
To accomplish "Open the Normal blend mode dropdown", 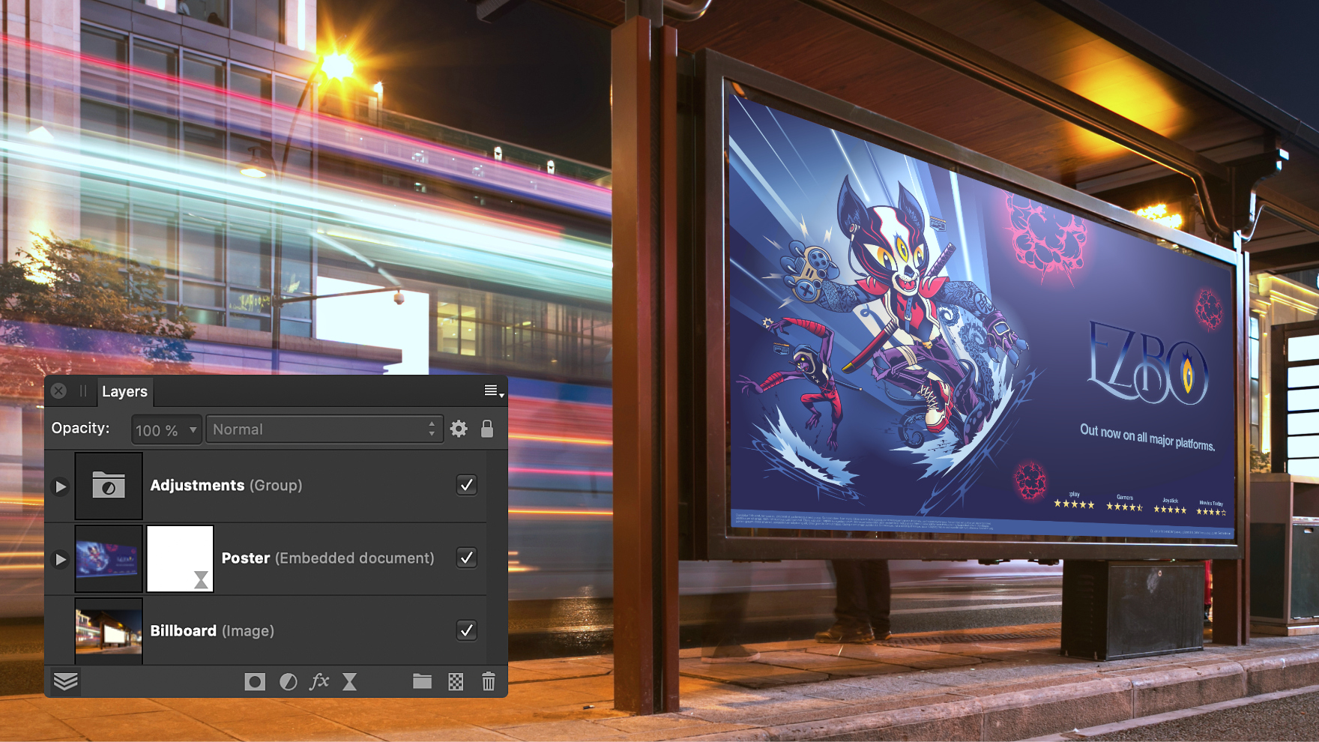I will tap(325, 429).
